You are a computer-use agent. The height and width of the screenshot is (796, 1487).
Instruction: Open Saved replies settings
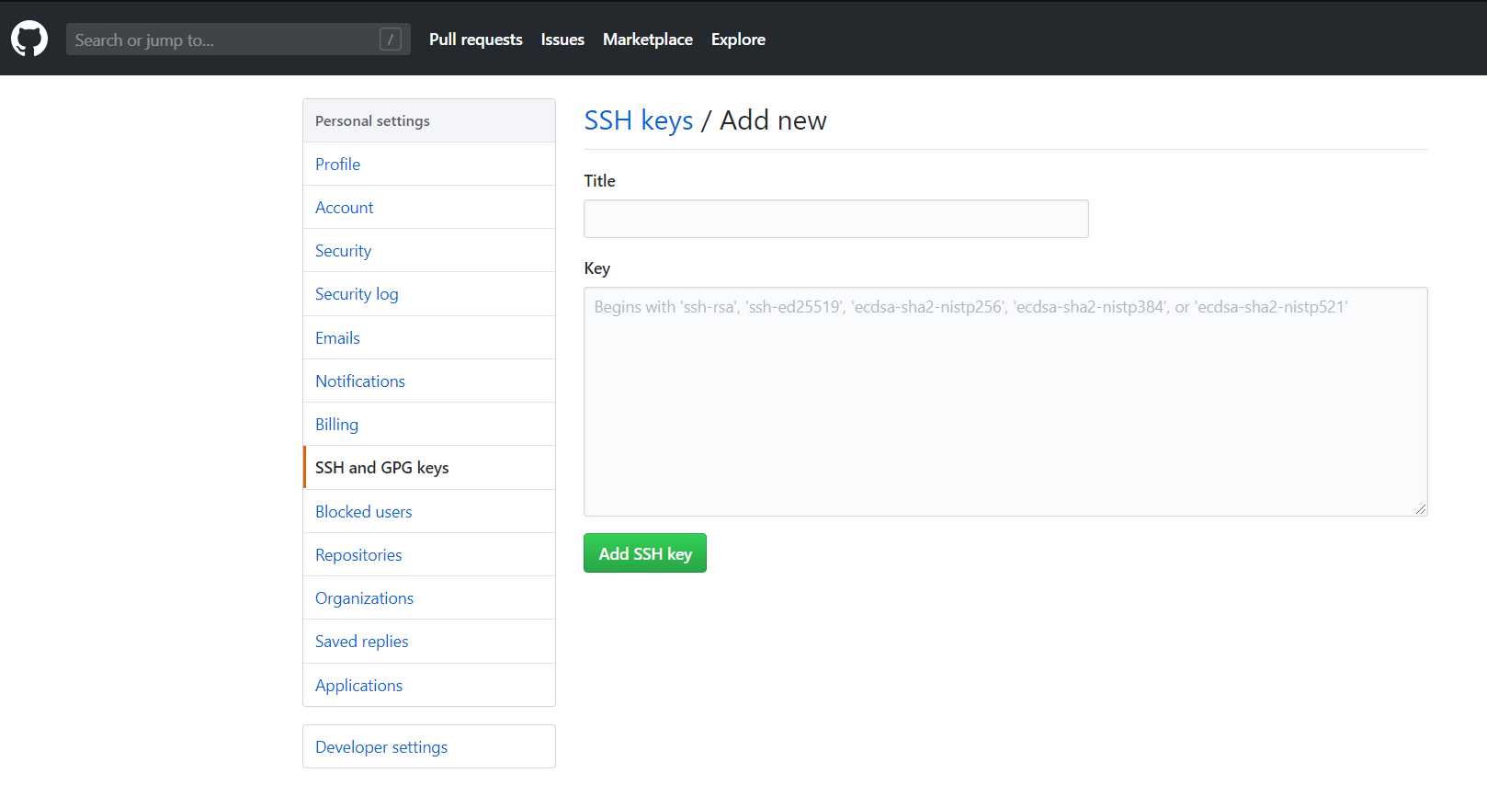pyautogui.click(x=429, y=642)
